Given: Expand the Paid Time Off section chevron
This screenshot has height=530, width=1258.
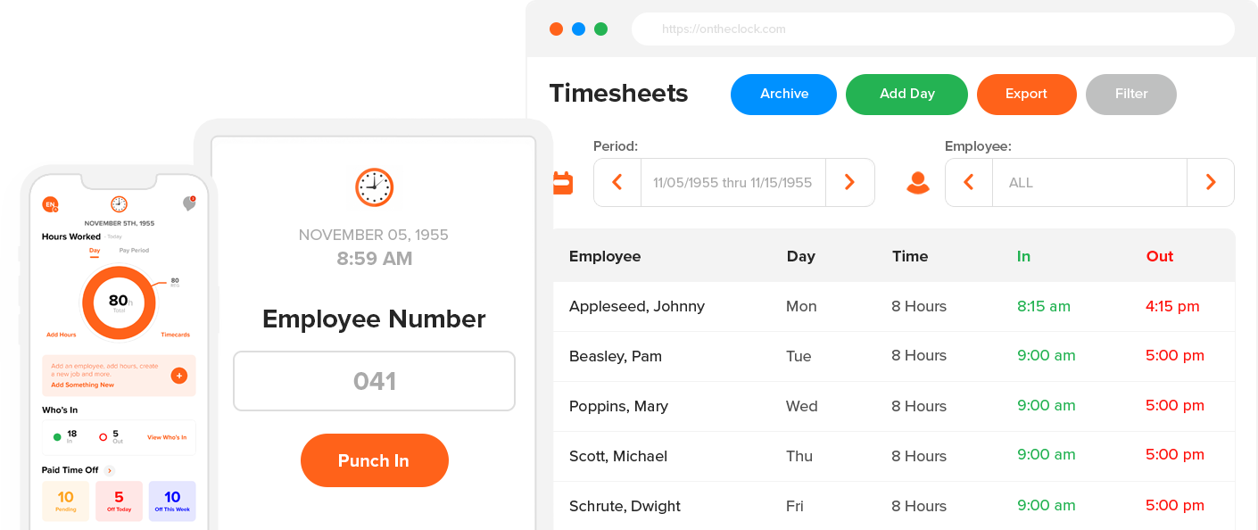Looking at the screenshot, I should [109, 470].
